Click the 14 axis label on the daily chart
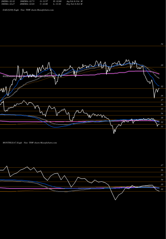The height and width of the screenshot is (239, 166). tap(162, 44)
